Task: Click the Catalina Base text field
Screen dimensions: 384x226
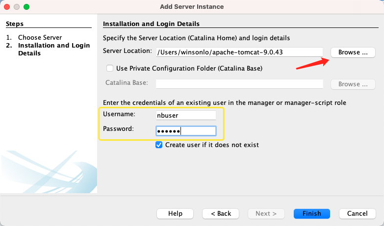Action: tap(239, 84)
